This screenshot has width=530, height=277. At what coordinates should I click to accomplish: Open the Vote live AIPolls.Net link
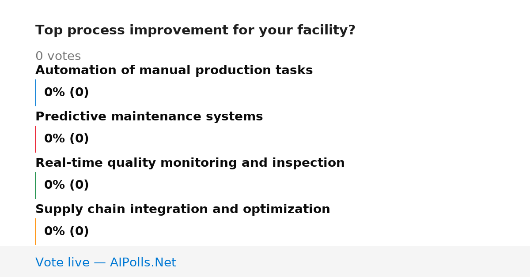(106, 262)
